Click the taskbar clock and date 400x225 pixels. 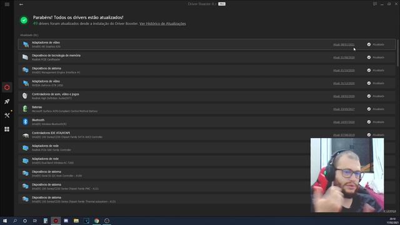click(x=393, y=221)
